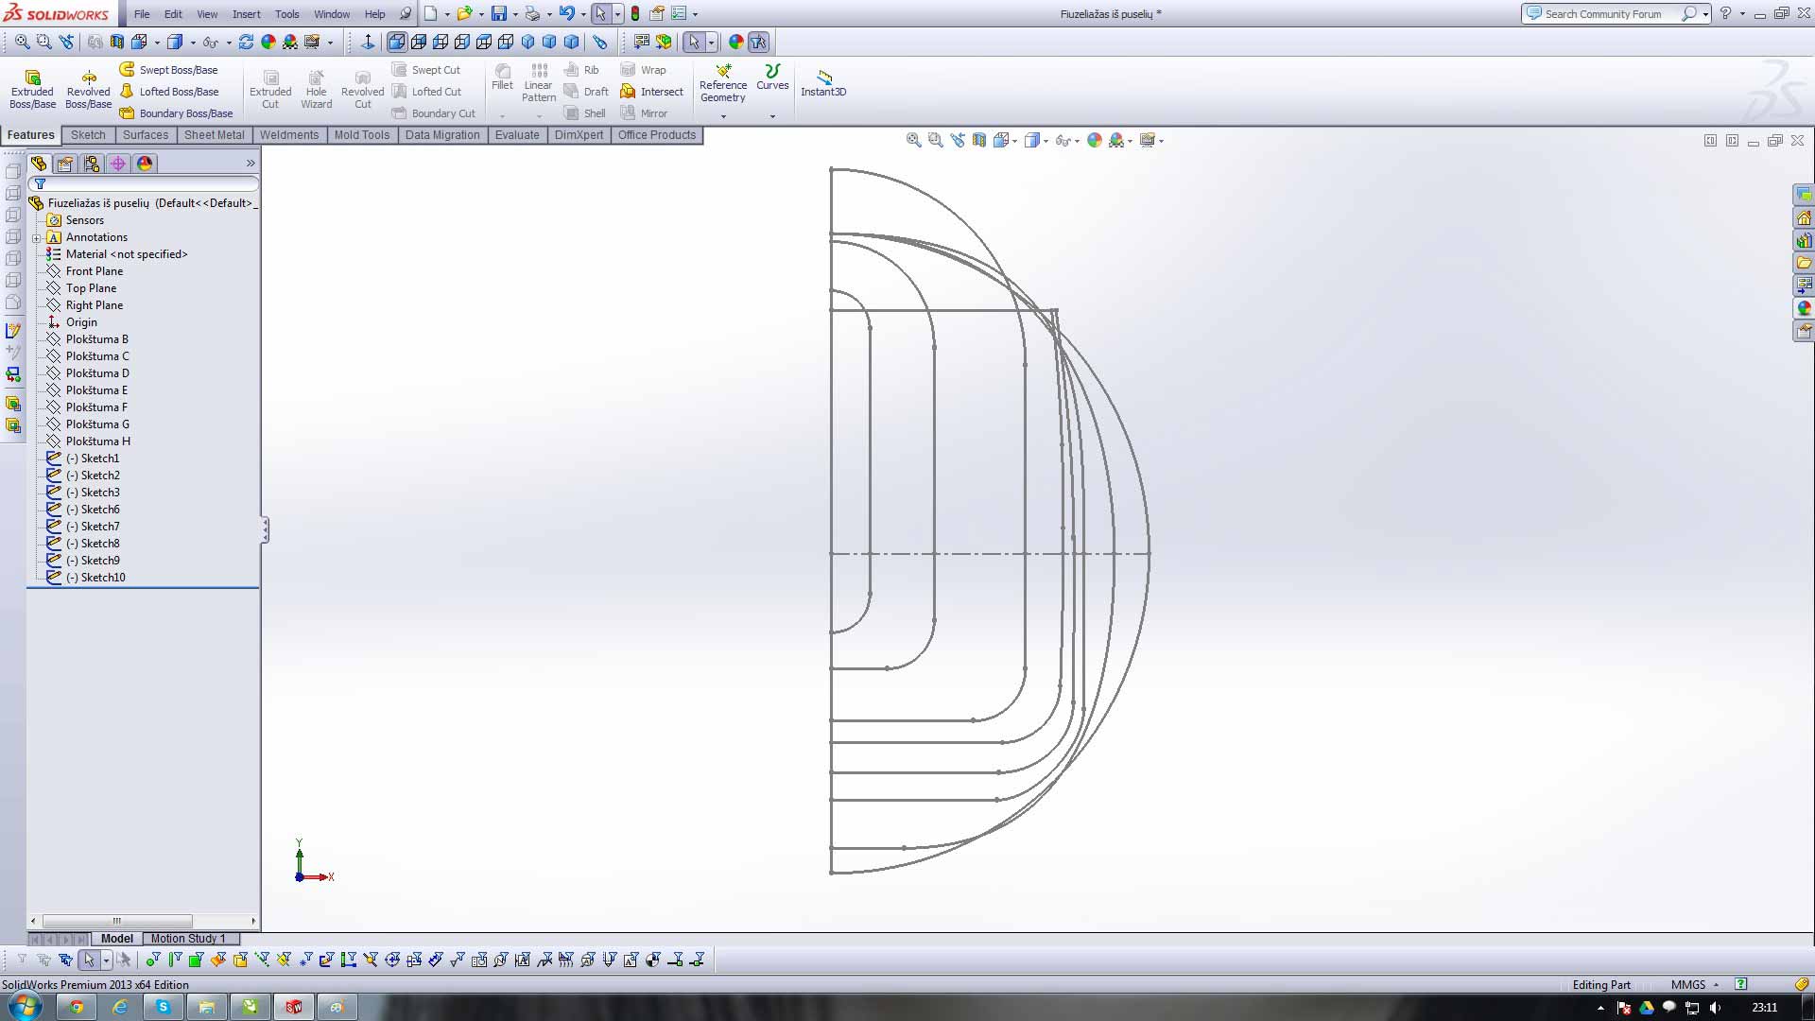Open Reference Geometry dropdown arrow
The width and height of the screenshot is (1815, 1021).
point(723,116)
